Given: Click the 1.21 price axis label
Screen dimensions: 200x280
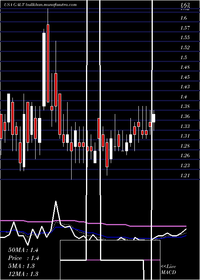Looking at the screenshot, I should pyautogui.click(x=185, y=176).
